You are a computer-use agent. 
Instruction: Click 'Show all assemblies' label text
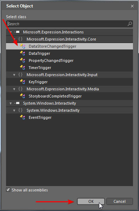pyautogui.click(x=30, y=190)
